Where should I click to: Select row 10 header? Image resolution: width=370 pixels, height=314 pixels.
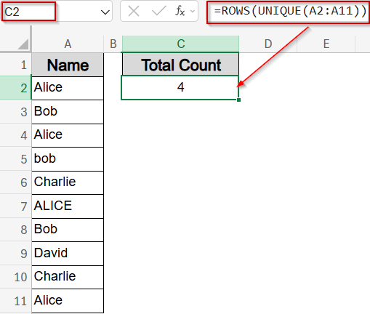click(x=15, y=277)
